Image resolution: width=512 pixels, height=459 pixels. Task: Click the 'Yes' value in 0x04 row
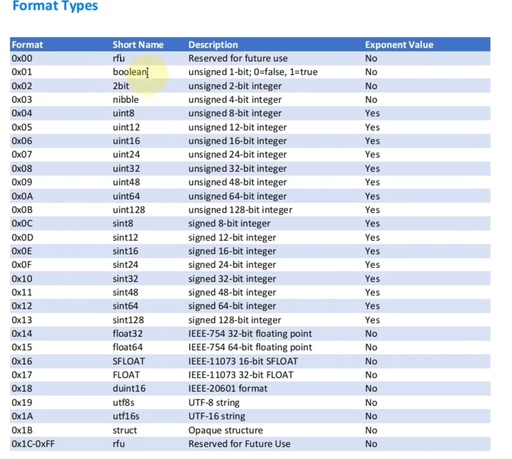coord(372,114)
